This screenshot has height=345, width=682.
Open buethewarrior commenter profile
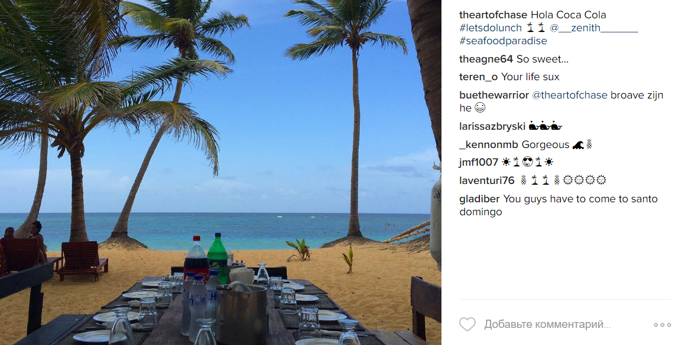click(494, 95)
